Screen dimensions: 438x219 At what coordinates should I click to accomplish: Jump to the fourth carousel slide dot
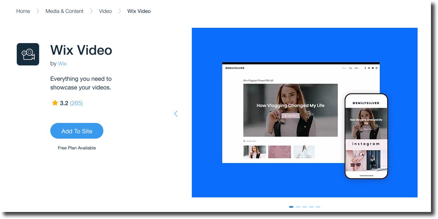311,207
